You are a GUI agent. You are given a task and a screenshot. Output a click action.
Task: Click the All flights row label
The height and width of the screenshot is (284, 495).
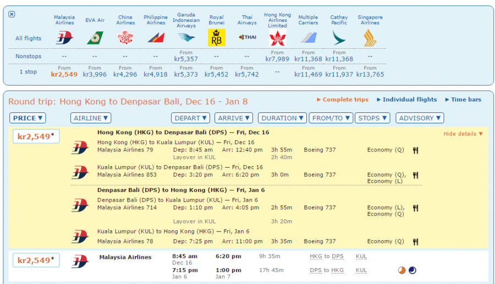point(28,38)
